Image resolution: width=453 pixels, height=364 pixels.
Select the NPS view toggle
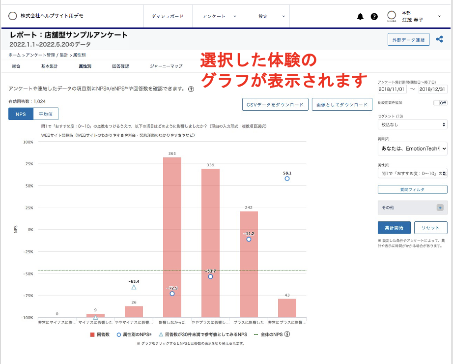(21, 114)
